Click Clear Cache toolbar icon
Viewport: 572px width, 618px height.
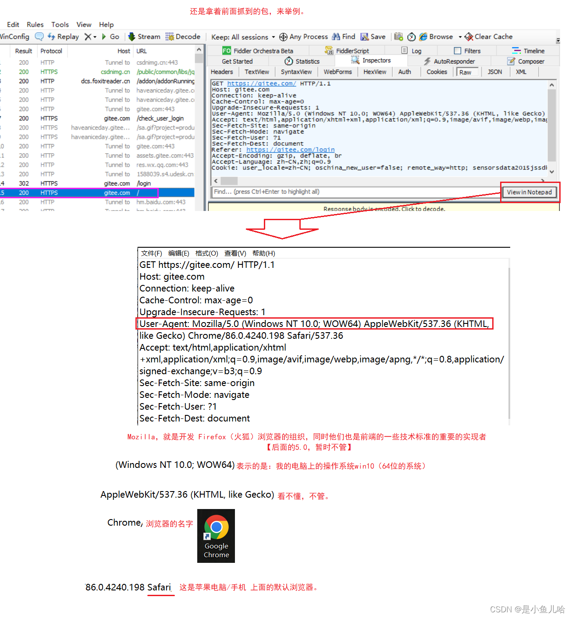tap(469, 37)
